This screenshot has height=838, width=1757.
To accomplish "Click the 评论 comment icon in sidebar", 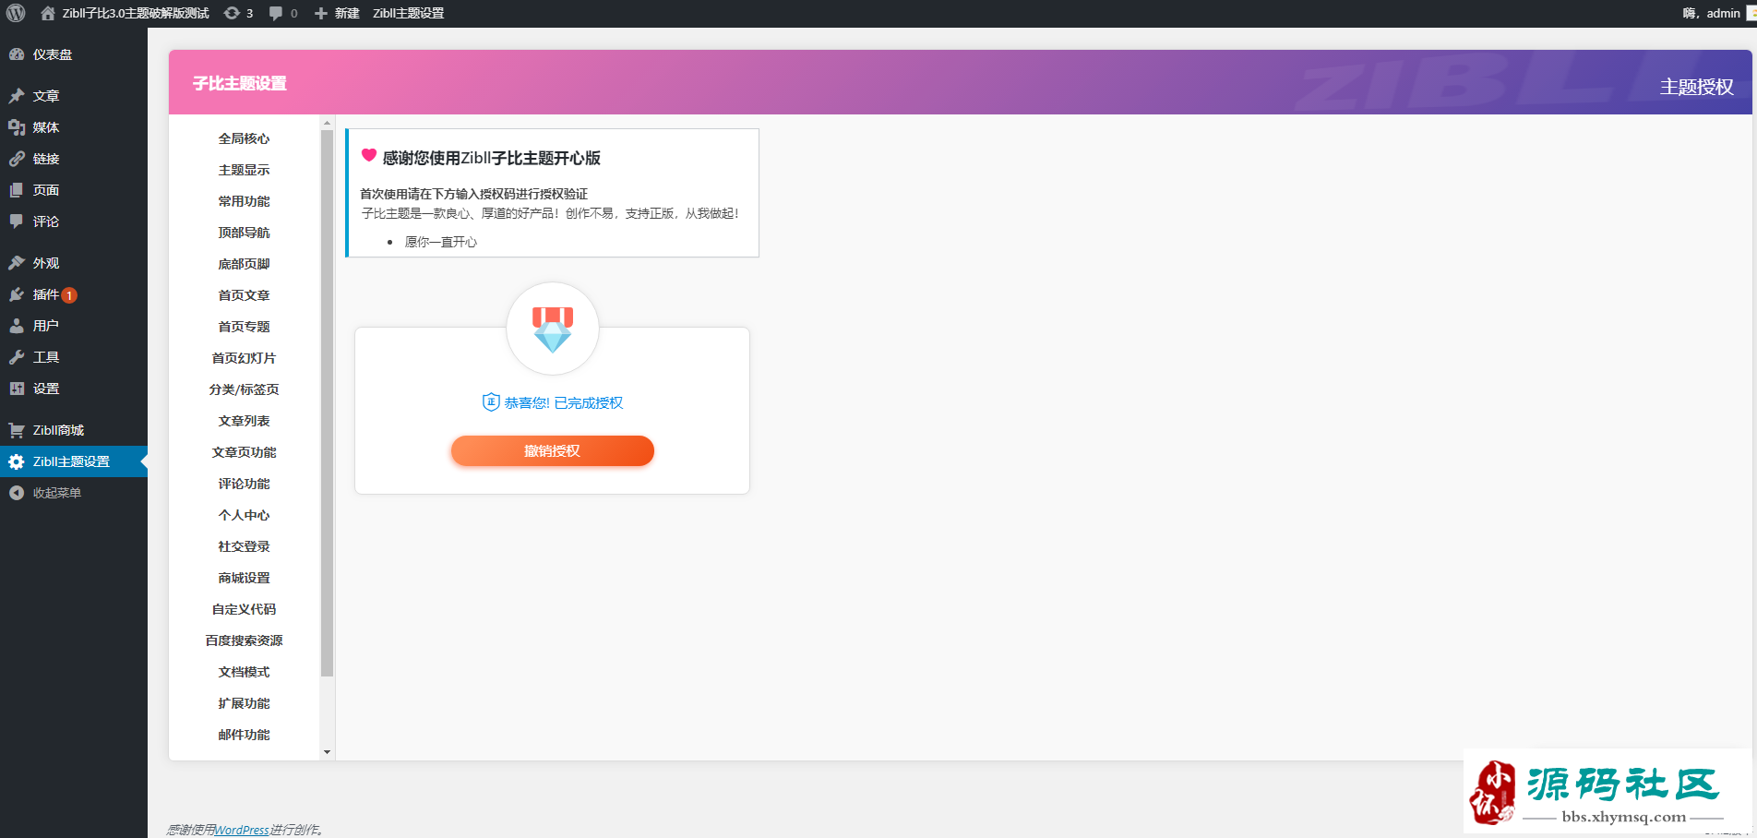I will click(17, 221).
